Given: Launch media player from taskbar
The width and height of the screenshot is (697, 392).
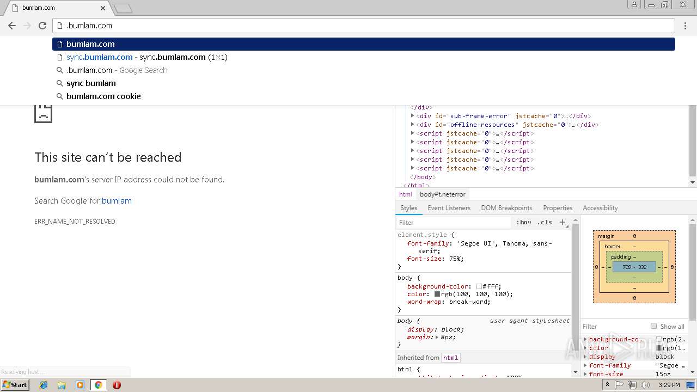Looking at the screenshot, I should pos(80,385).
